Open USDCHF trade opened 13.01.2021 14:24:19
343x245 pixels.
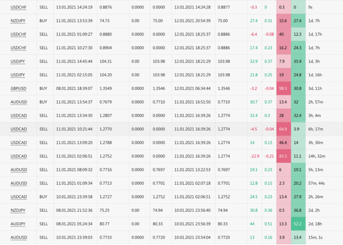(x=18, y=7)
